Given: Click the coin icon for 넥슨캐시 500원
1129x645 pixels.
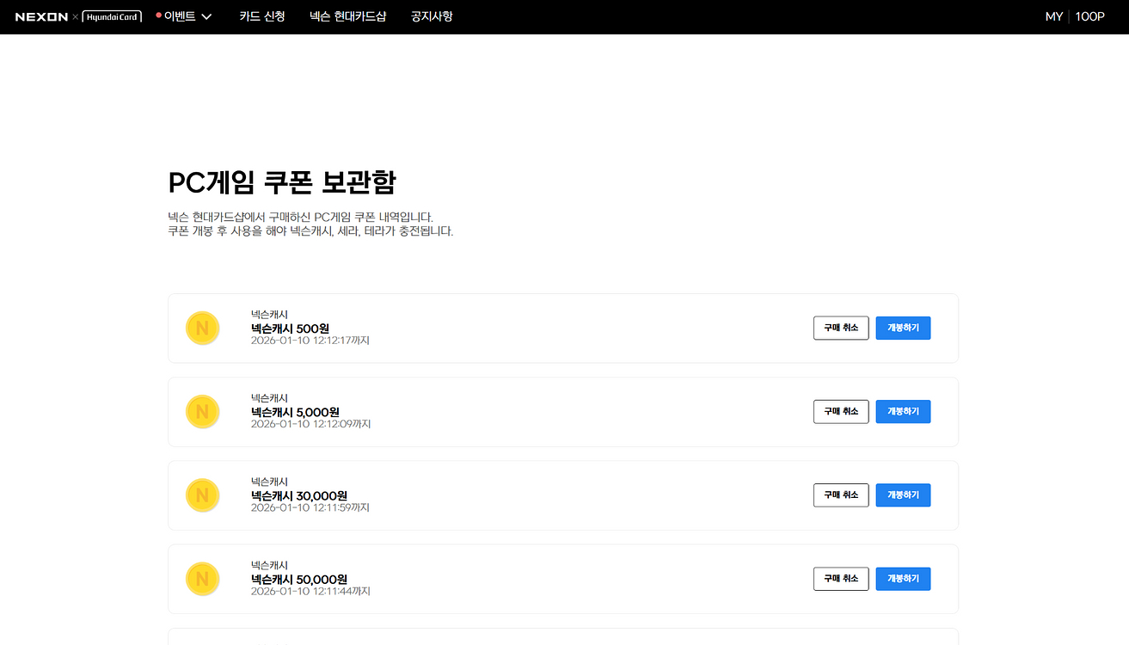Looking at the screenshot, I should (x=202, y=329).
